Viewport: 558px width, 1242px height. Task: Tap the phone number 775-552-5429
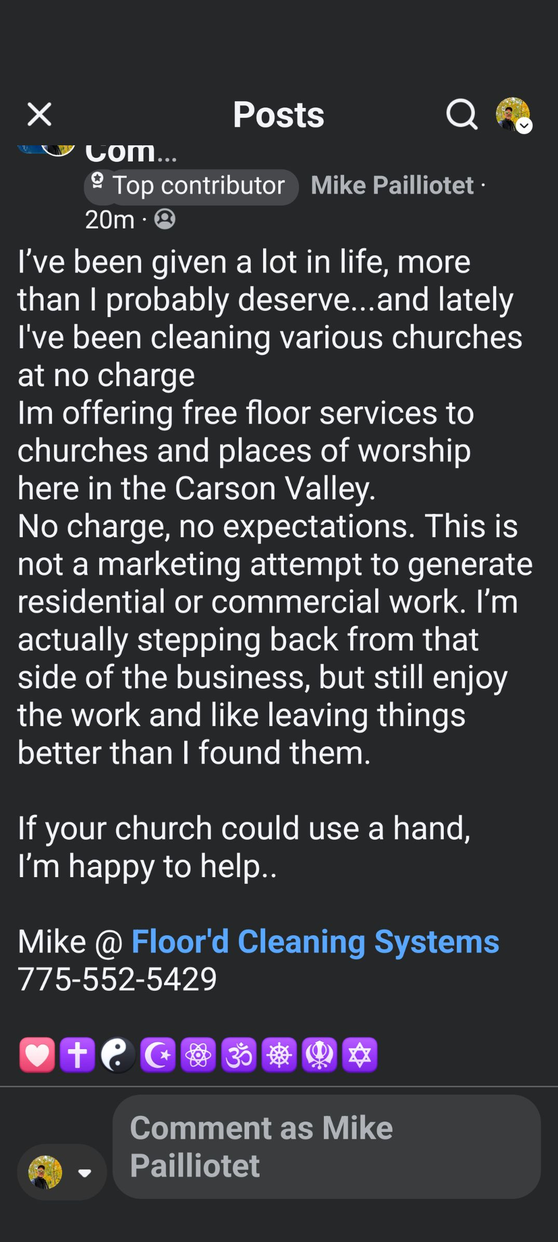click(x=117, y=979)
